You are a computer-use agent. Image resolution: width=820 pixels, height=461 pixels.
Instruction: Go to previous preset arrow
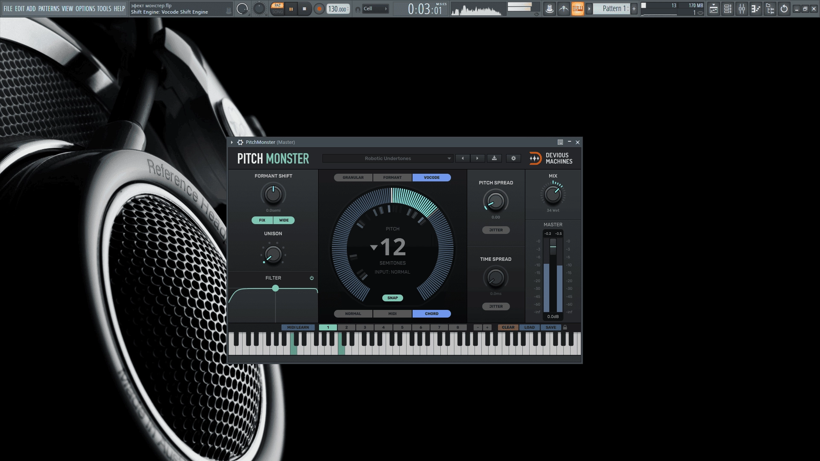[x=463, y=158]
